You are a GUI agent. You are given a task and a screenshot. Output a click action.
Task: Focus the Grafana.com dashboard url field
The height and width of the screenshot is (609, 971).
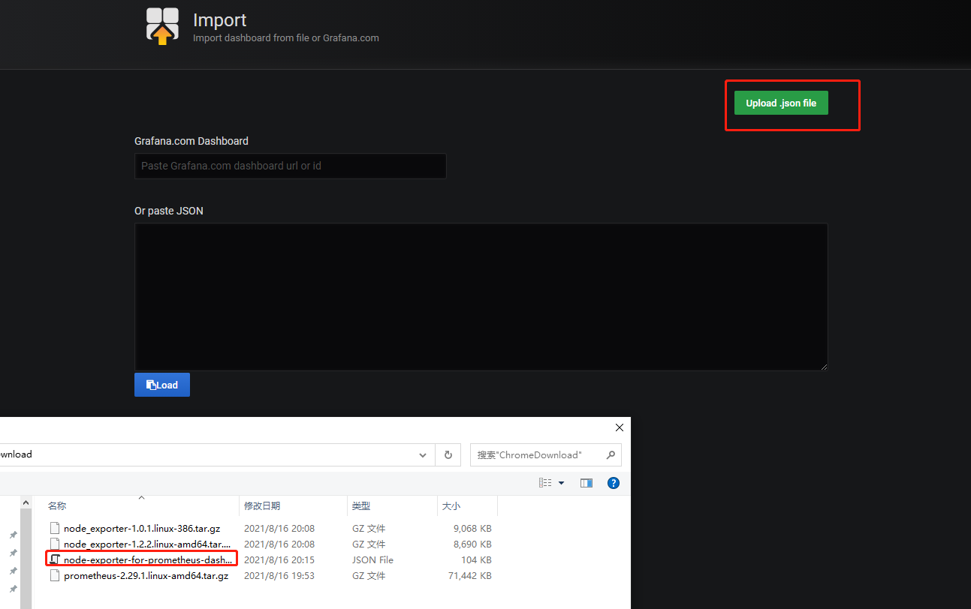(x=290, y=166)
